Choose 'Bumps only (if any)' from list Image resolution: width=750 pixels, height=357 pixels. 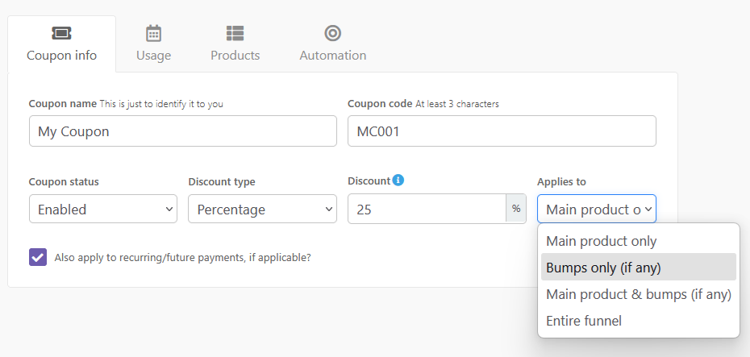click(x=603, y=268)
